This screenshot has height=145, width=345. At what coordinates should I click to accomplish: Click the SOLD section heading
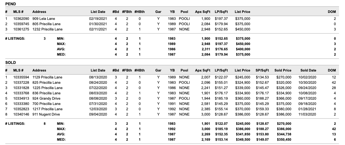11,63
